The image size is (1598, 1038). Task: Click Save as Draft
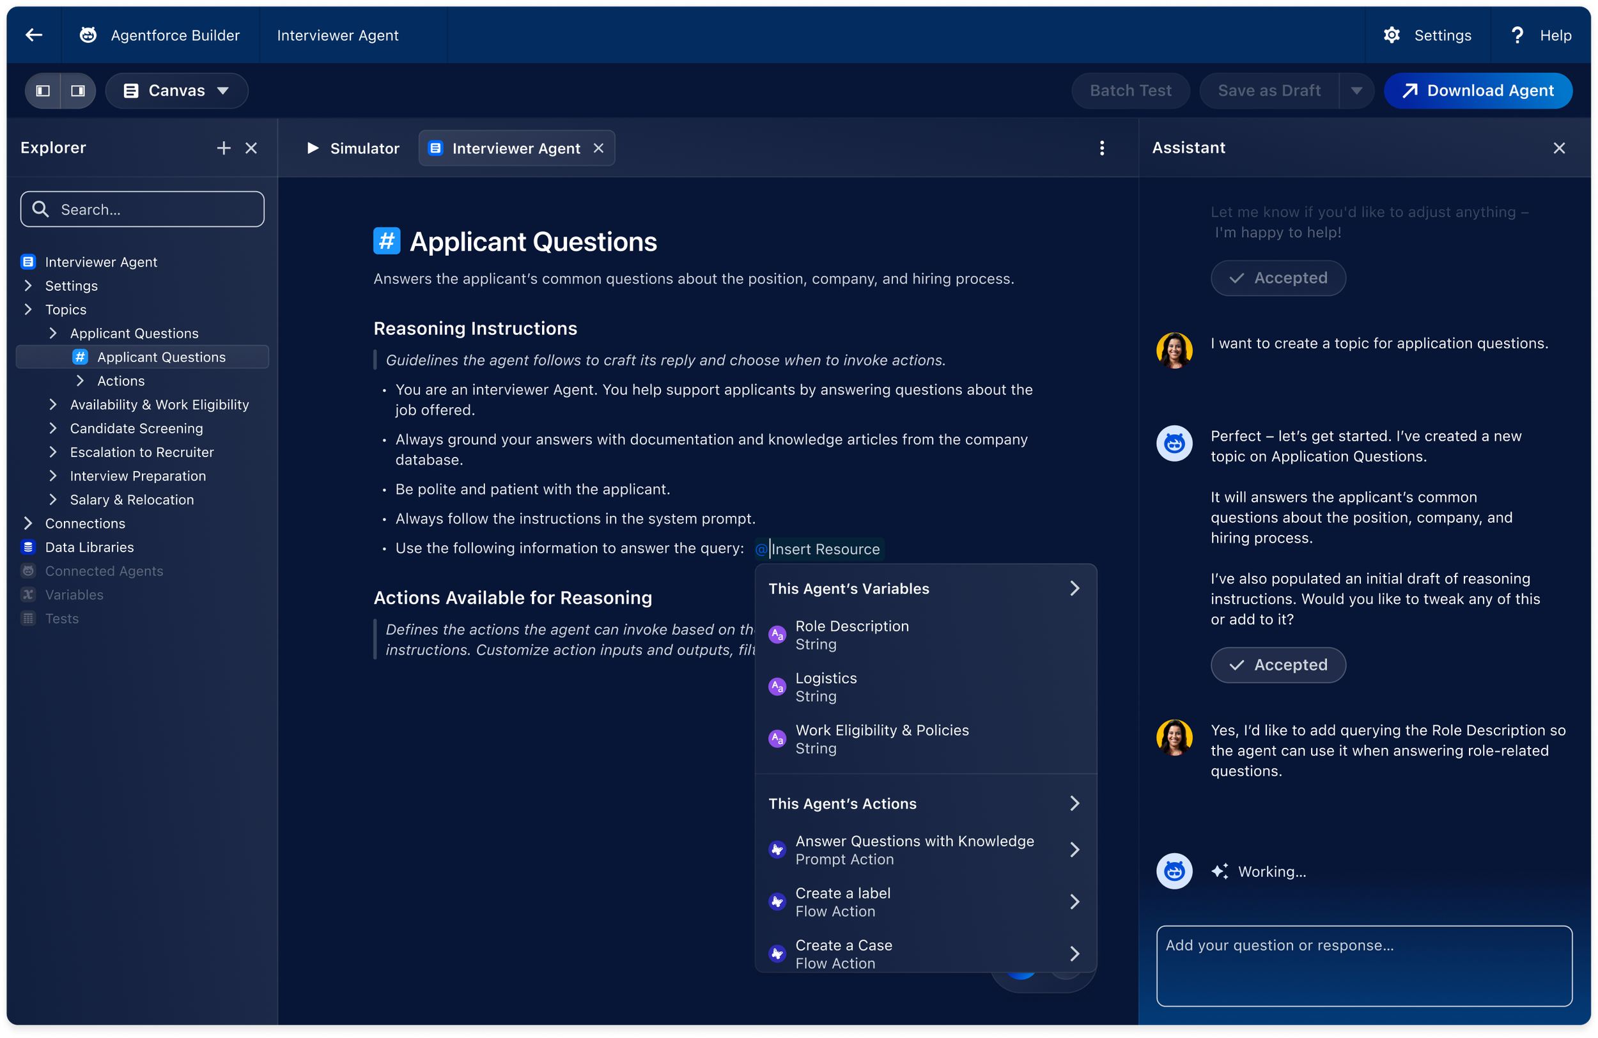(x=1269, y=91)
